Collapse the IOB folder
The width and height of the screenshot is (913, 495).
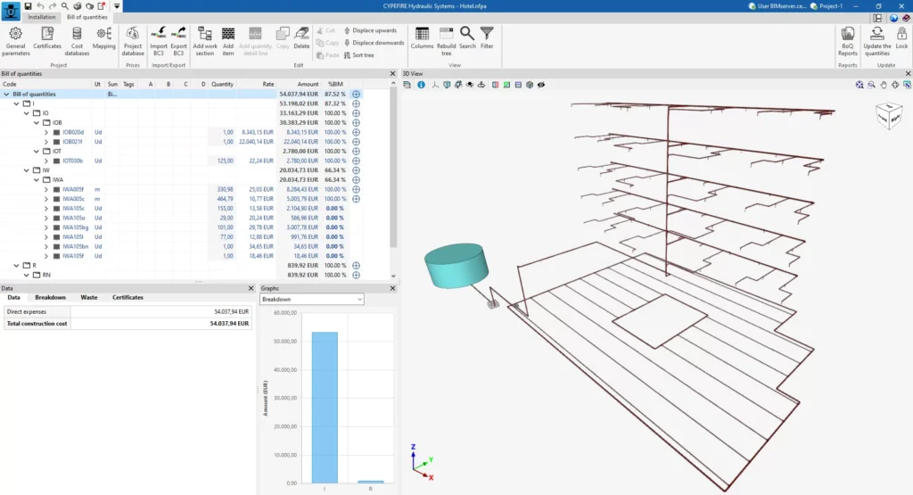point(36,123)
